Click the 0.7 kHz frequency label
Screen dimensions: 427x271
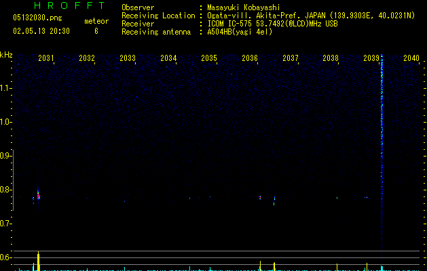[5, 224]
